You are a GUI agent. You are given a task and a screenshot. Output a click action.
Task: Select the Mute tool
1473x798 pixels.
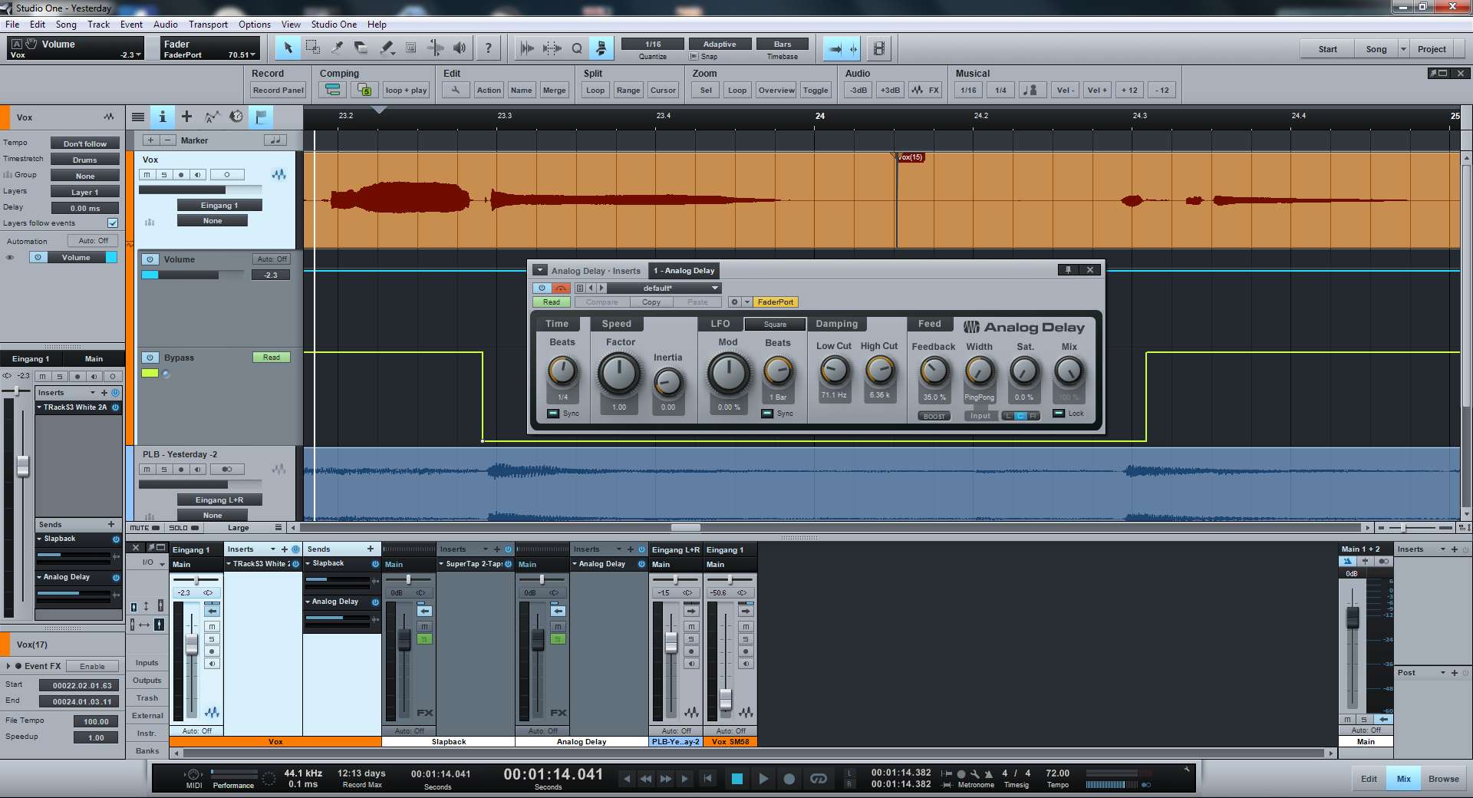pyautogui.click(x=410, y=48)
